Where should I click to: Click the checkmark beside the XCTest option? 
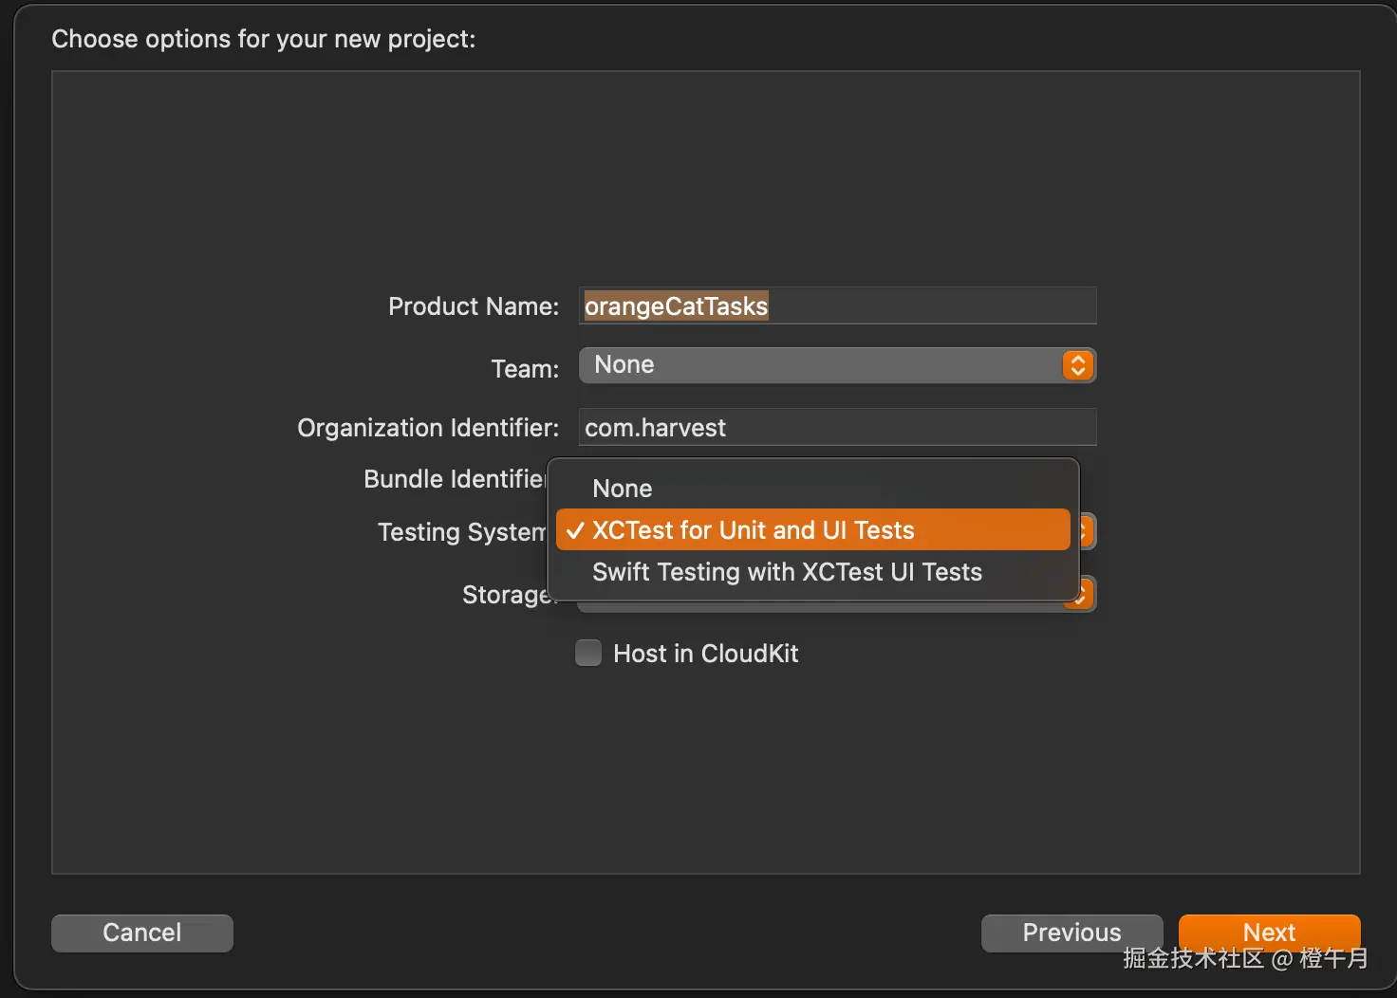(574, 531)
